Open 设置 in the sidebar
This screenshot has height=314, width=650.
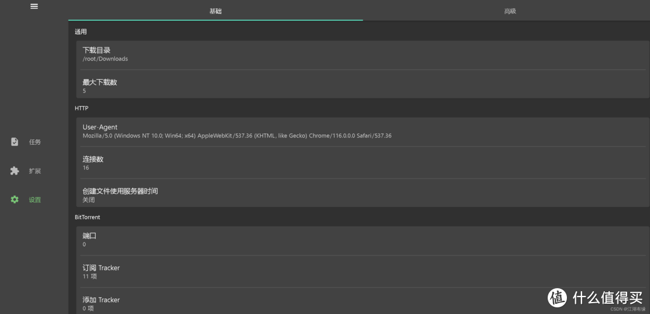[34, 199]
